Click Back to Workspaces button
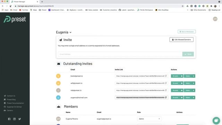The width and height of the screenshot is (222, 125). click(x=187, y=32)
